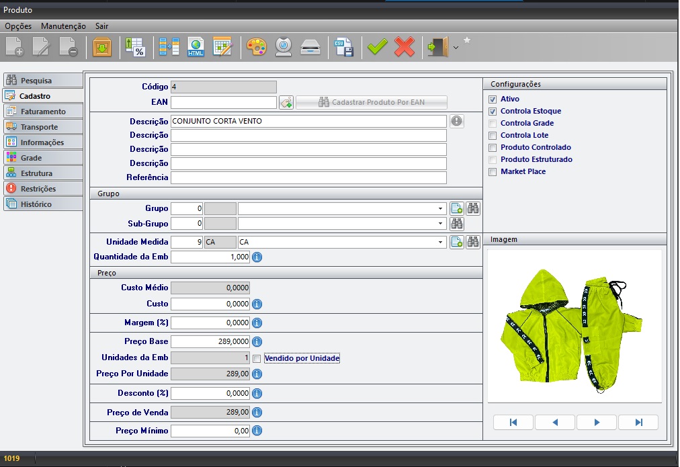680x467 pixels.
Task: Click the exit door icon
Action: coord(437,47)
